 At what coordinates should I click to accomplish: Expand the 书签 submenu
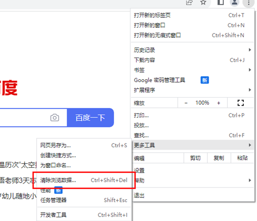pyautogui.click(x=193, y=70)
